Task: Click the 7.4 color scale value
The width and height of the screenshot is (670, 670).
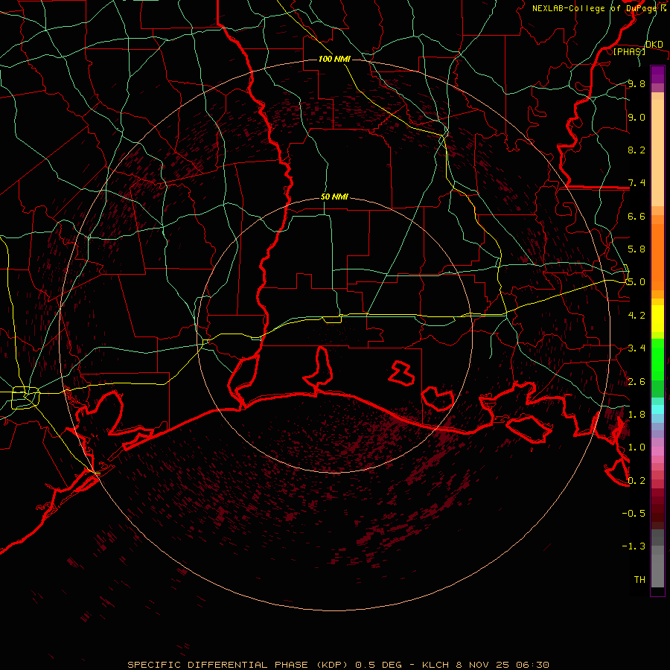Action: coord(636,183)
